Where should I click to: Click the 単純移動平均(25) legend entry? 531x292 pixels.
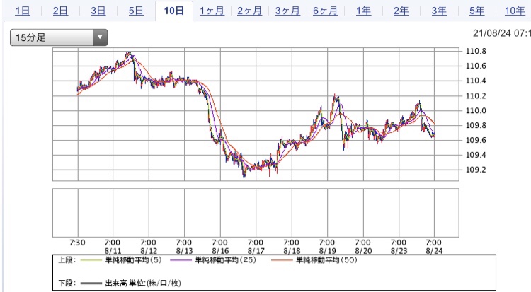click(x=226, y=260)
